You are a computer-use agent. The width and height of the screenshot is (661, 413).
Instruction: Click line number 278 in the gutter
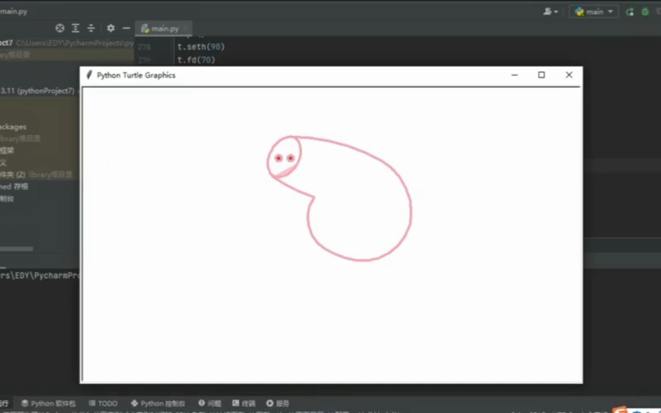tap(144, 47)
